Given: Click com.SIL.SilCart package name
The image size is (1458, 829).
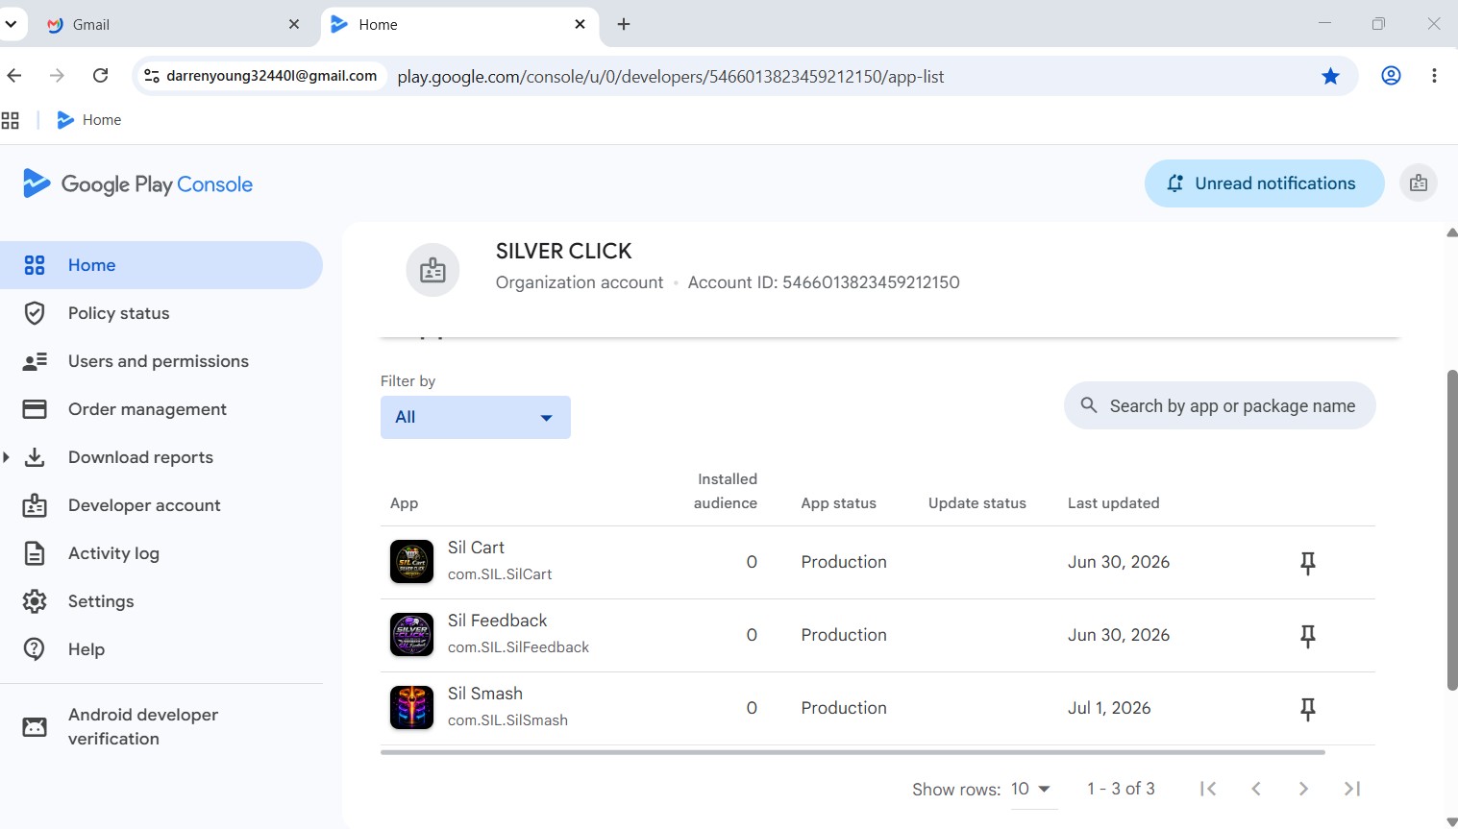Looking at the screenshot, I should [500, 574].
